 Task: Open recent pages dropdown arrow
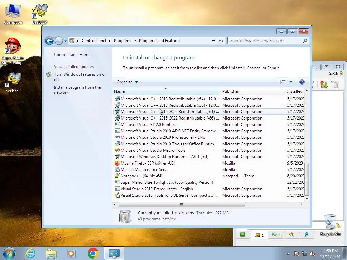tap(65, 41)
